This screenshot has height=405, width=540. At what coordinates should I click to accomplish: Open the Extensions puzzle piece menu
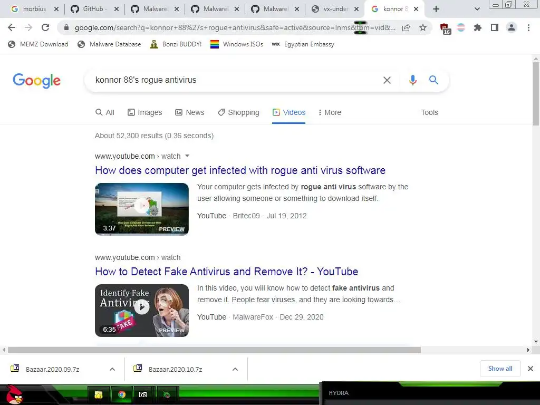tap(477, 27)
